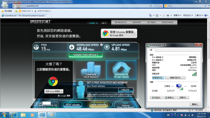Click TEST AGAIN button
Screen dimensions: 210x118
pyautogui.click(x=73, y=105)
